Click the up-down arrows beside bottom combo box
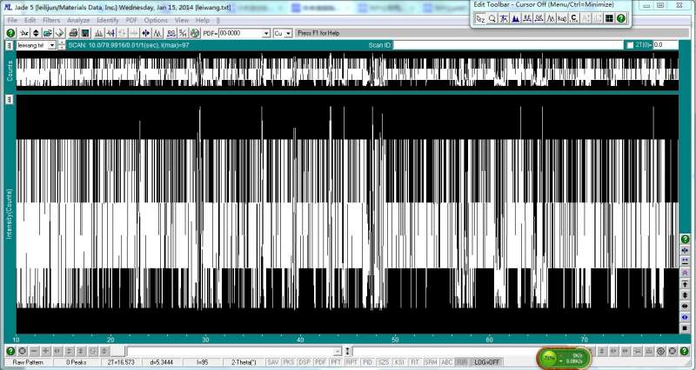Viewport: 696px width, 370px height. coord(347,352)
